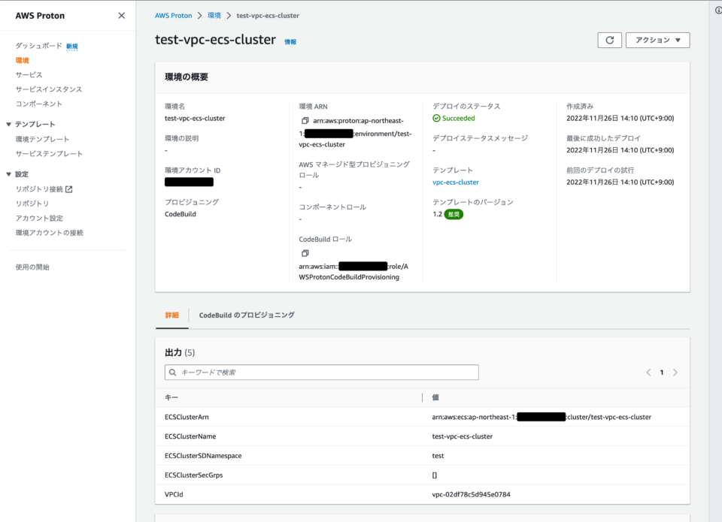Select the ECSClusterSDNamespace output key

(x=203, y=455)
